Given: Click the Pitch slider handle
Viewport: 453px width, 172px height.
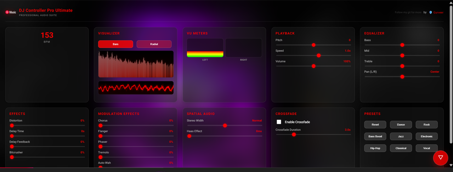Looking at the screenshot, I should (x=313, y=45).
